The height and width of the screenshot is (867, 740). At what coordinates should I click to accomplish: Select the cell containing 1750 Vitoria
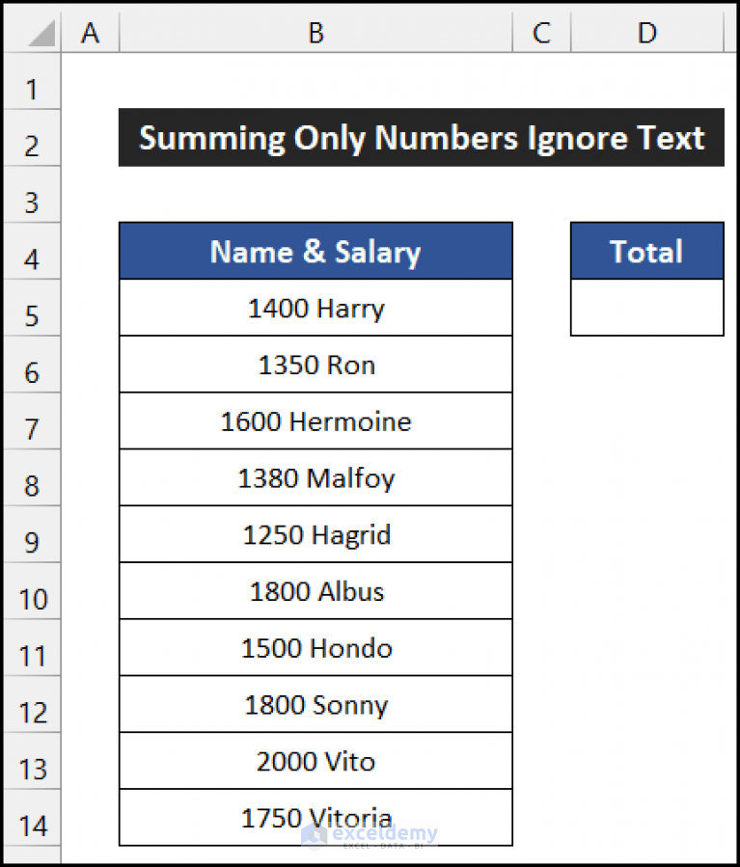315,817
